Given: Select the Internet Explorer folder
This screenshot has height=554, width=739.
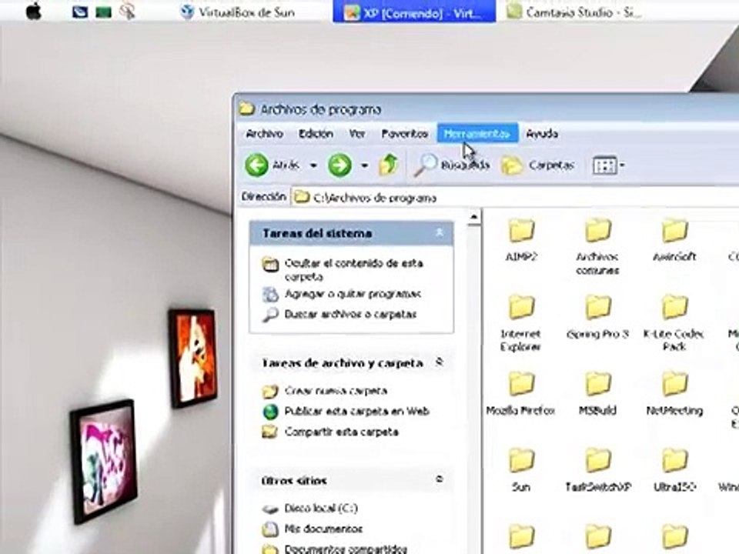Looking at the screenshot, I should coord(520,323).
